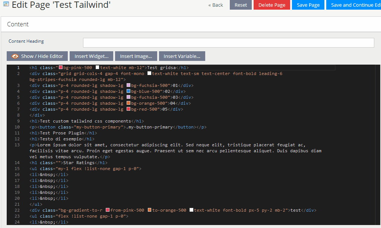Follow the Back link
The height and width of the screenshot is (228, 381).
tap(216, 5)
